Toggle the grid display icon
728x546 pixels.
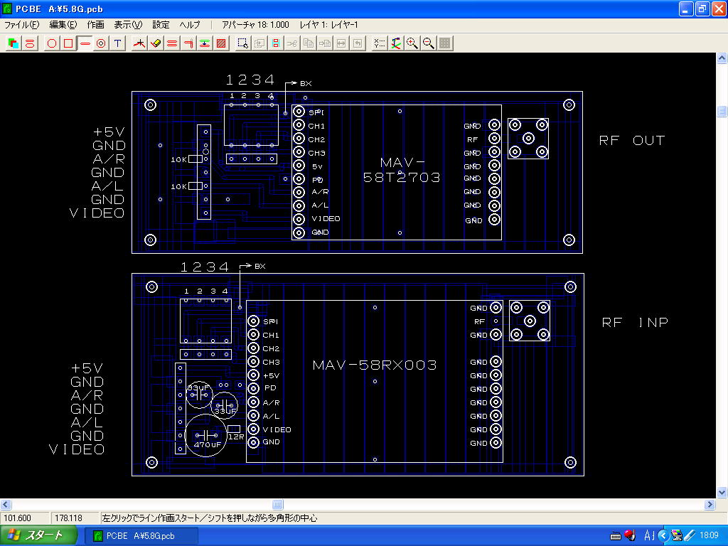445,43
